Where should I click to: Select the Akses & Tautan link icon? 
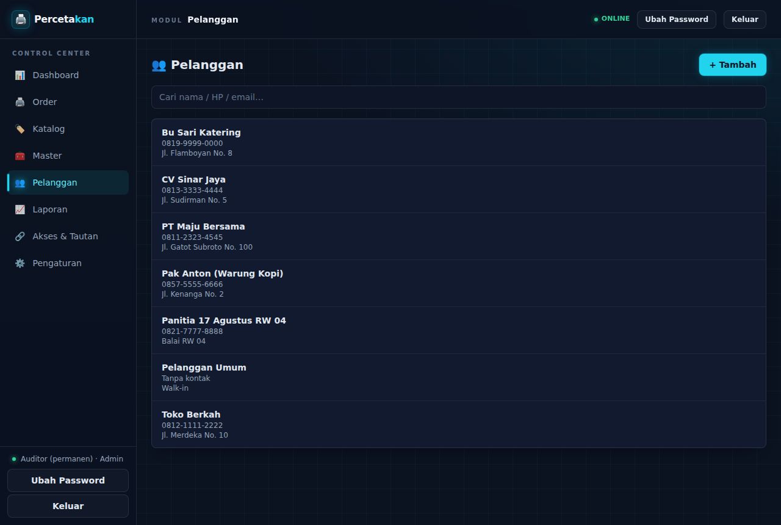tap(20, 236)
